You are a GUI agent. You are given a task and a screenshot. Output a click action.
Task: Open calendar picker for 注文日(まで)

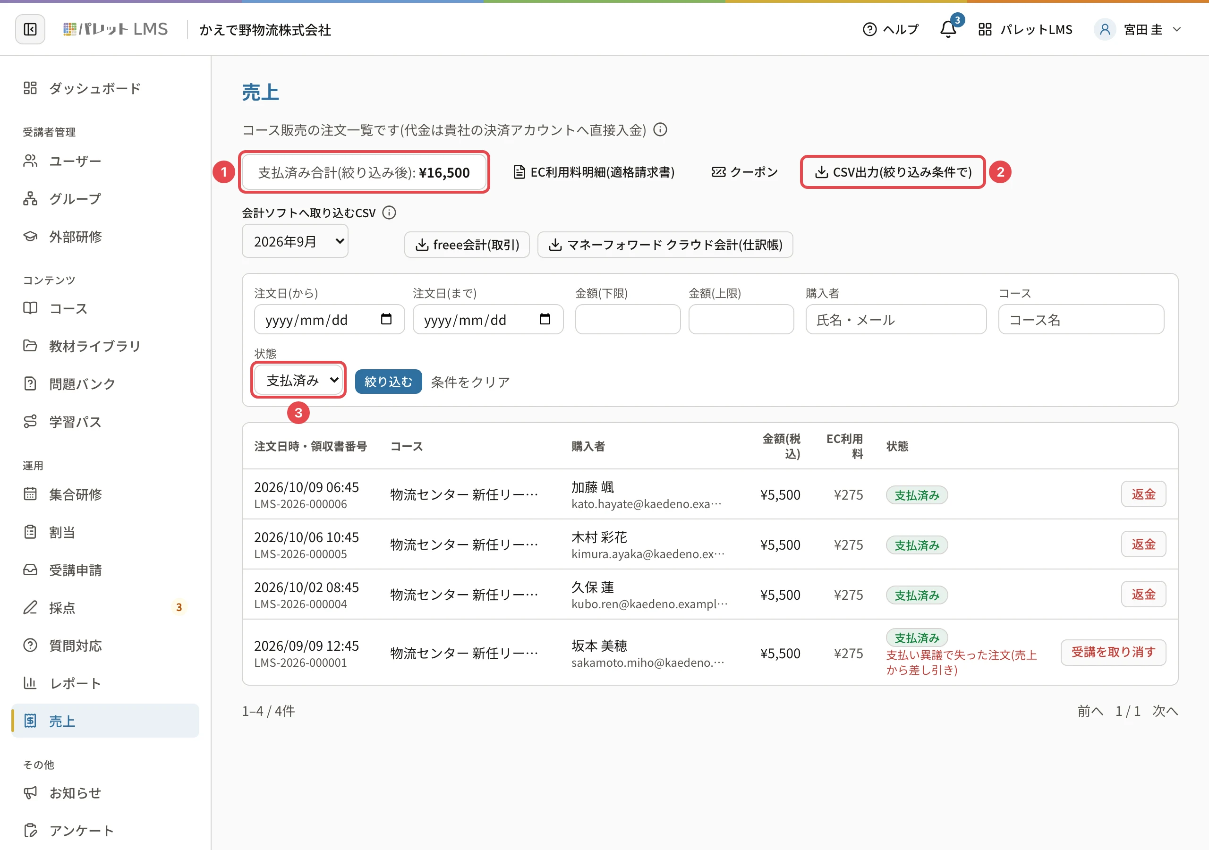[x=545, y=319]
